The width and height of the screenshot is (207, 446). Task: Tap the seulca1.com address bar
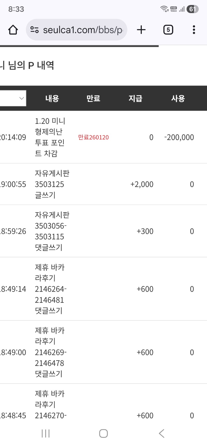[x=82, y=30]
